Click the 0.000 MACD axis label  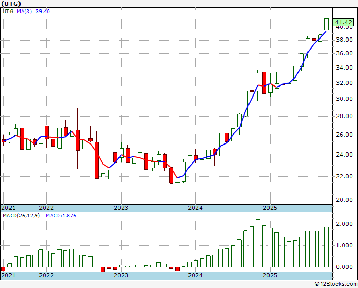click(344, 267)
